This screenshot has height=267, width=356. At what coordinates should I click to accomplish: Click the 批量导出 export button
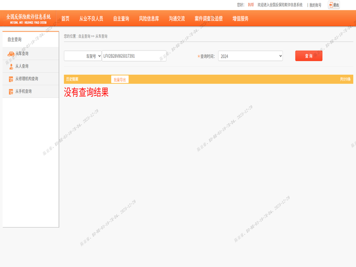click(120, 80)
